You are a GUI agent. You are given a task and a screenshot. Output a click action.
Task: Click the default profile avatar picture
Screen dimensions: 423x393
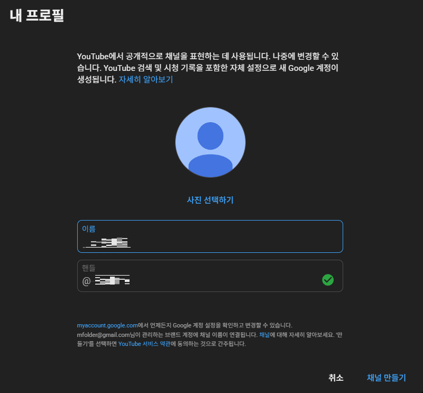point(210,142)
